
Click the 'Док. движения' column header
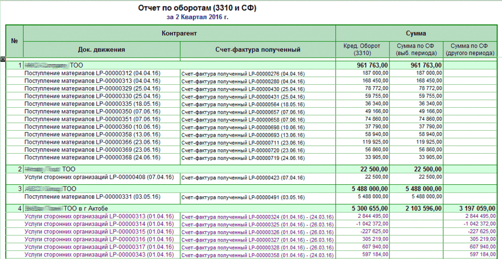(x=101, y=50)
